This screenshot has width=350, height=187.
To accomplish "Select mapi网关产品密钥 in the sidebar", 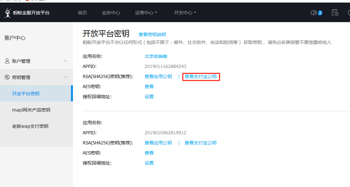I will pos(31,110).
